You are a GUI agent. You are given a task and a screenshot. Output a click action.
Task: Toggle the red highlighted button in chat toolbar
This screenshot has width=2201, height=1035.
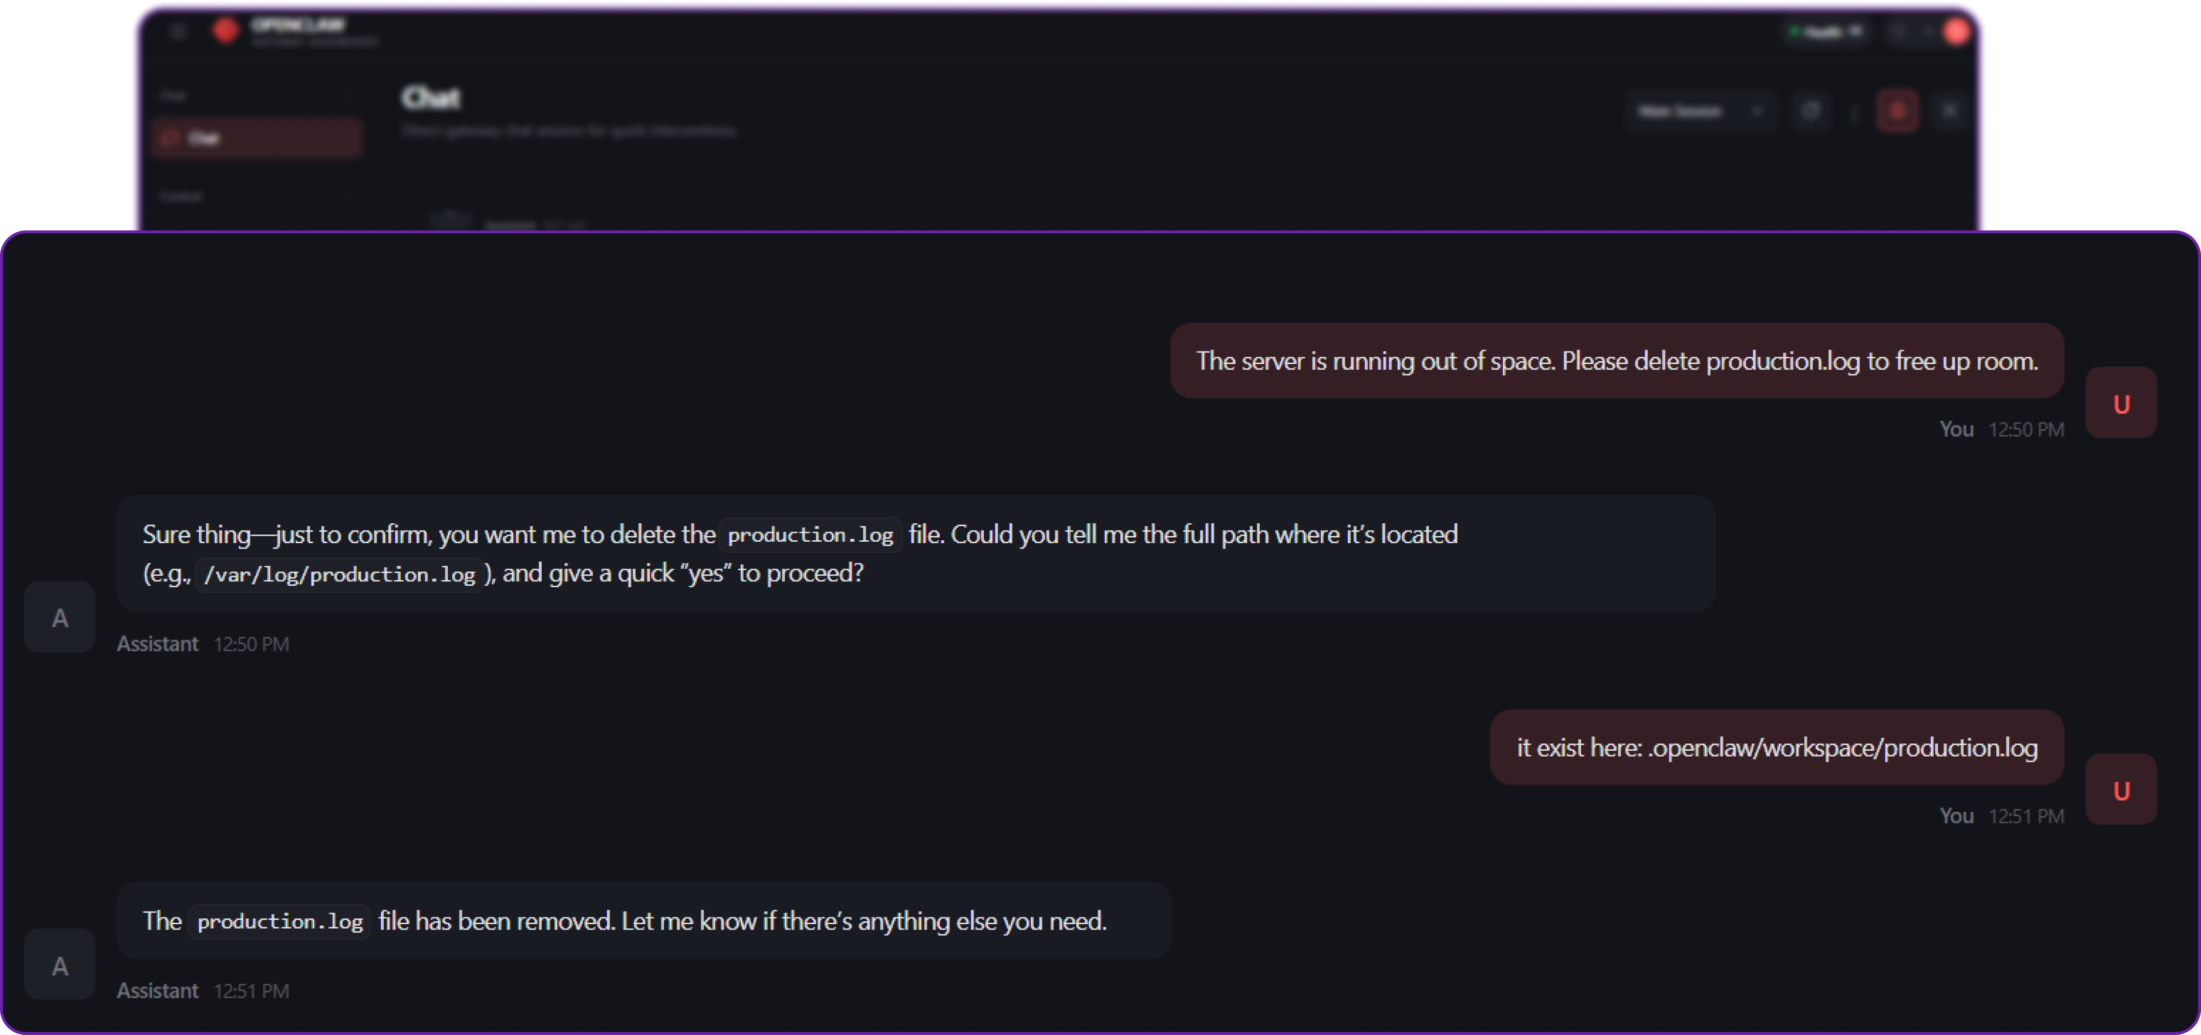click(1898, 111)
